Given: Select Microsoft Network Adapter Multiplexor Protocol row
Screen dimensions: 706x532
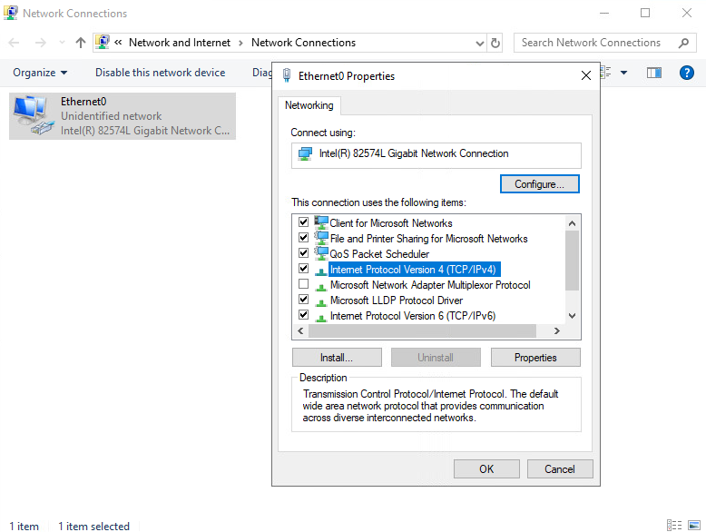Looking at the screenshot, I should (x=430, y=285).
